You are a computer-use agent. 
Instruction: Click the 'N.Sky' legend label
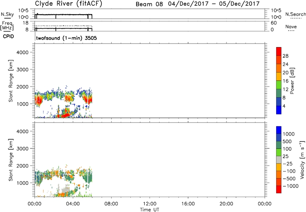click(x=7, y=15)
